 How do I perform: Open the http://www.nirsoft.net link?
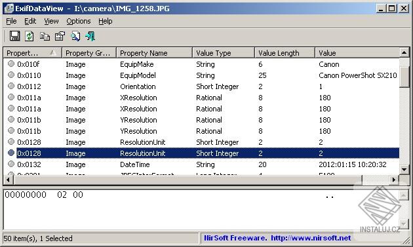click(x=311, y=238)
